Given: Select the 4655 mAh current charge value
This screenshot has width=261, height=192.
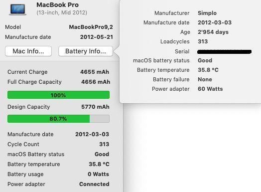Looking at the screenshot, I should point(95,72).
